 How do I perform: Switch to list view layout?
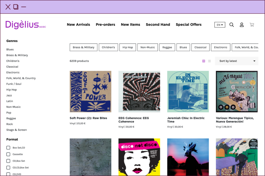209,61
